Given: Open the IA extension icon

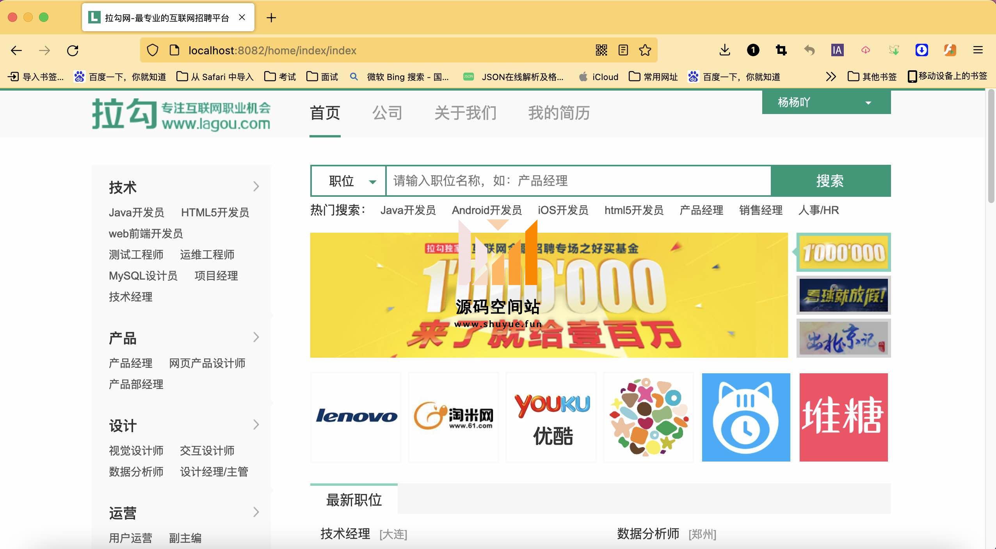Looking at the screenshot, I should tap(837, 50).
